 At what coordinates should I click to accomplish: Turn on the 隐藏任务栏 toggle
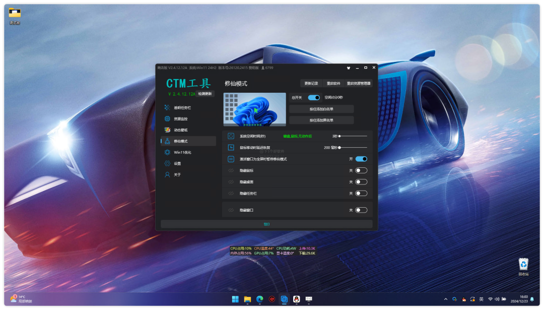coord(361,193)
